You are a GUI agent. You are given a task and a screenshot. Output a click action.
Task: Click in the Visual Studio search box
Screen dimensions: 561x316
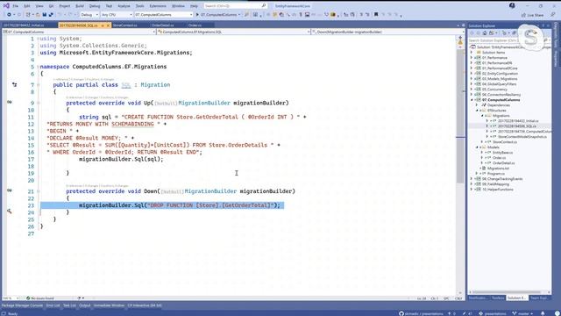tap(235, 6)
